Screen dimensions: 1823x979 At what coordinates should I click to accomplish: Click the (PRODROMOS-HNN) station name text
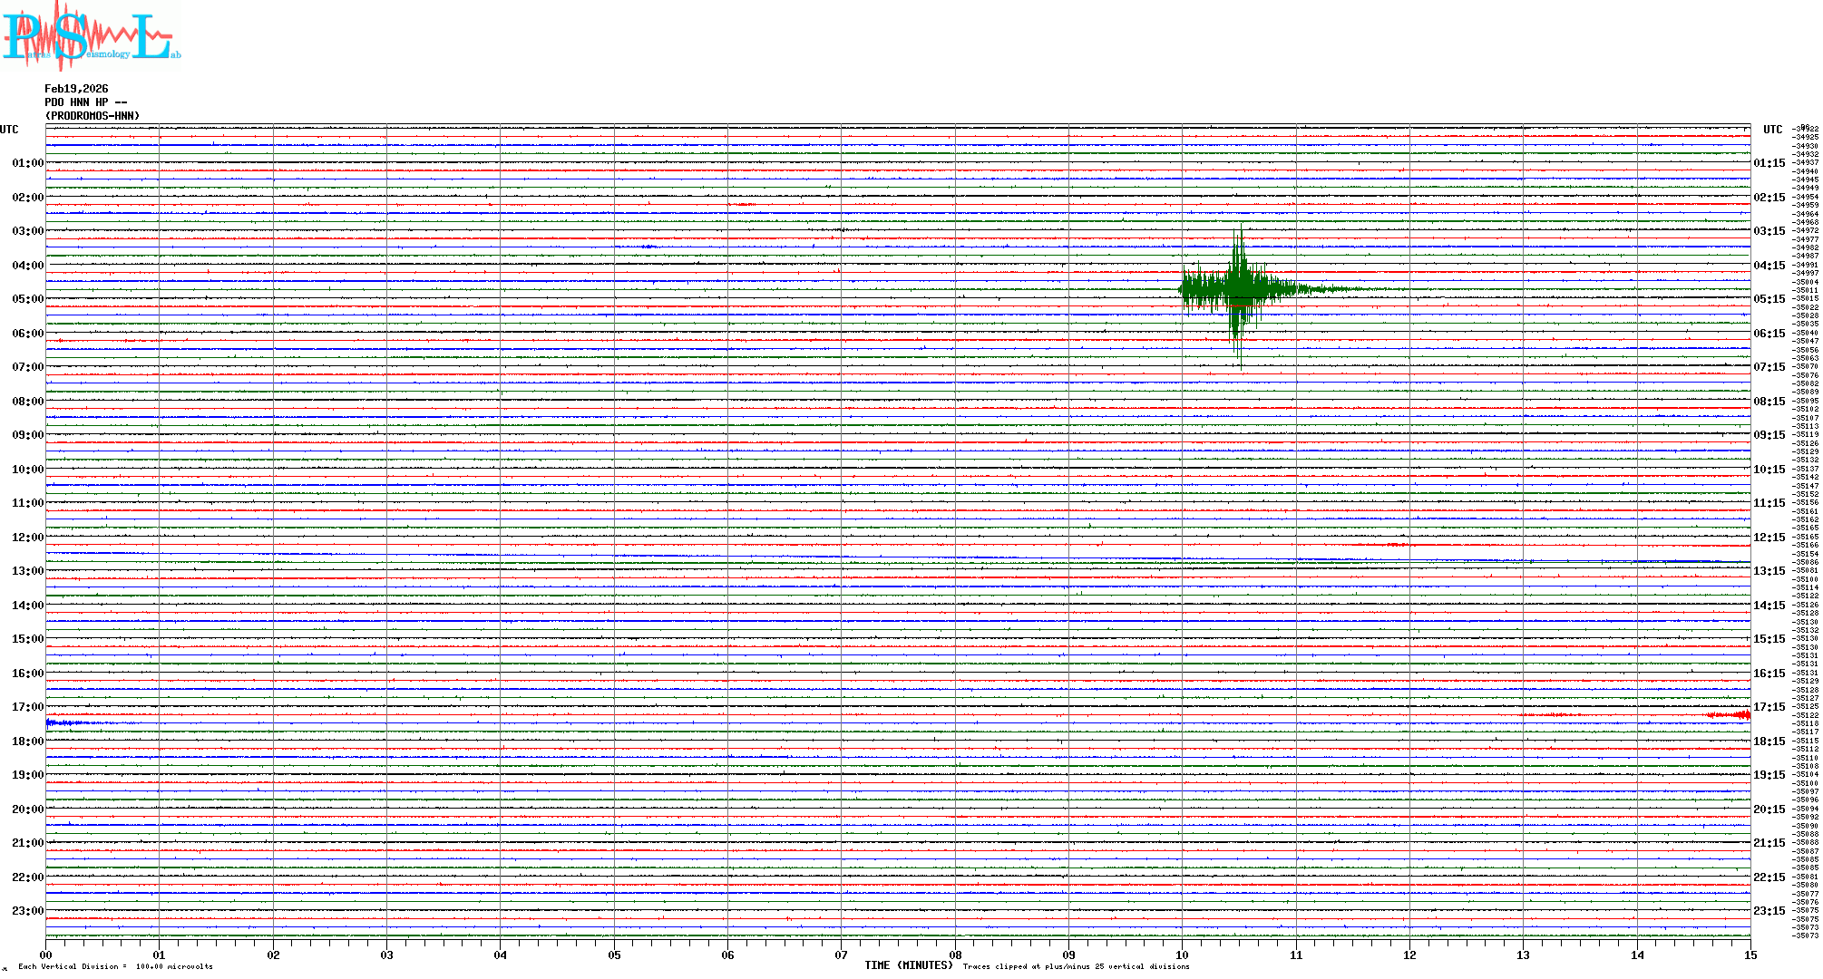click(x=93, y=116)
